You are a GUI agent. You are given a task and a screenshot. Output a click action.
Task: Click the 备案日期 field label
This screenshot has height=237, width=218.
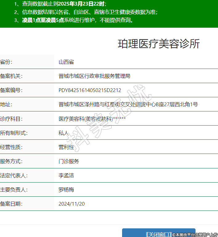[11, 204]
